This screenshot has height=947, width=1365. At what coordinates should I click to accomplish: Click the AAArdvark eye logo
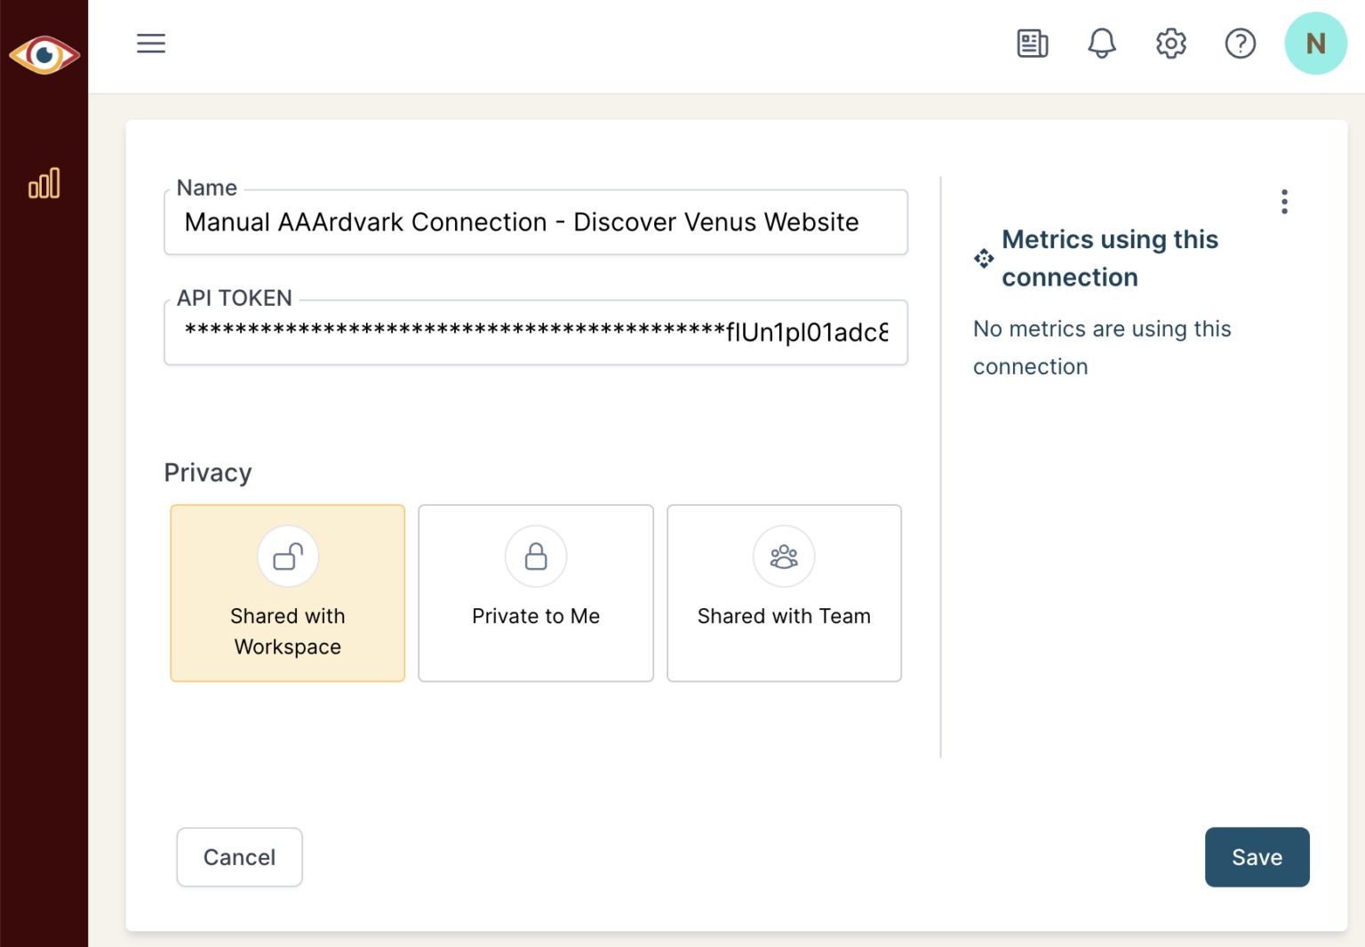tap(44, 54)
